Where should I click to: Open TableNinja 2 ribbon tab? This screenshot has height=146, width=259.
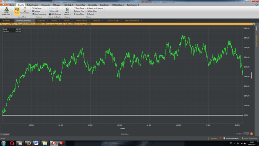coord(68,5)
